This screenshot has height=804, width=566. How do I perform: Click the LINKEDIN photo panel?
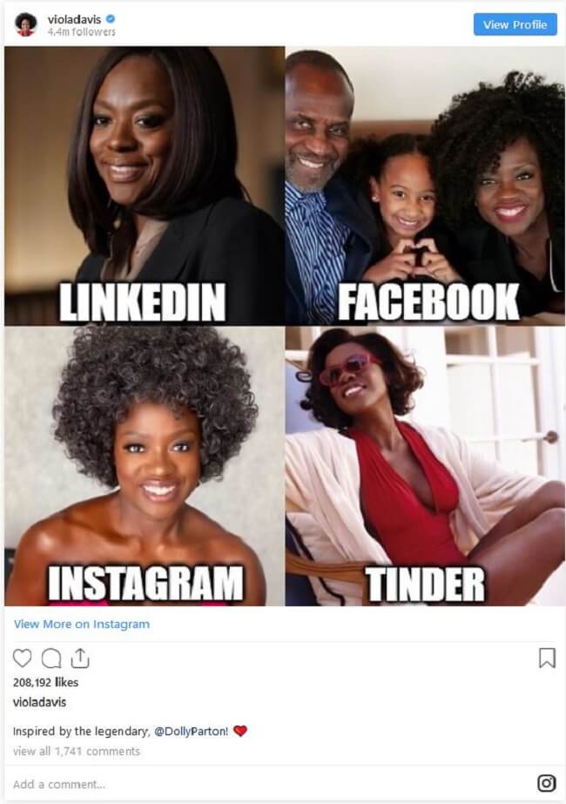[x=145, y=186]
